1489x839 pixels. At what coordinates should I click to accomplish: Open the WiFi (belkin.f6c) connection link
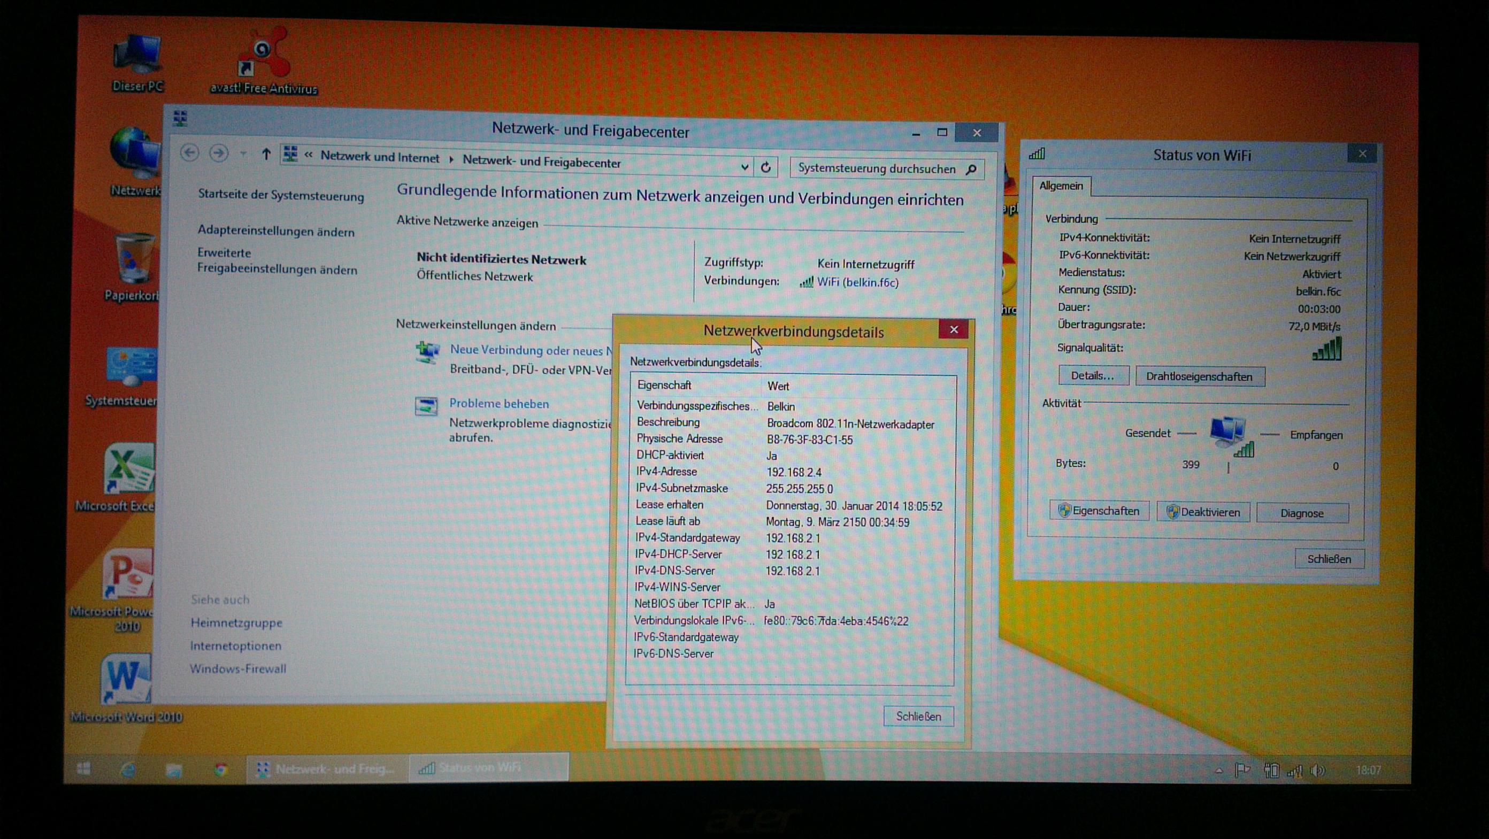[857, 282]
